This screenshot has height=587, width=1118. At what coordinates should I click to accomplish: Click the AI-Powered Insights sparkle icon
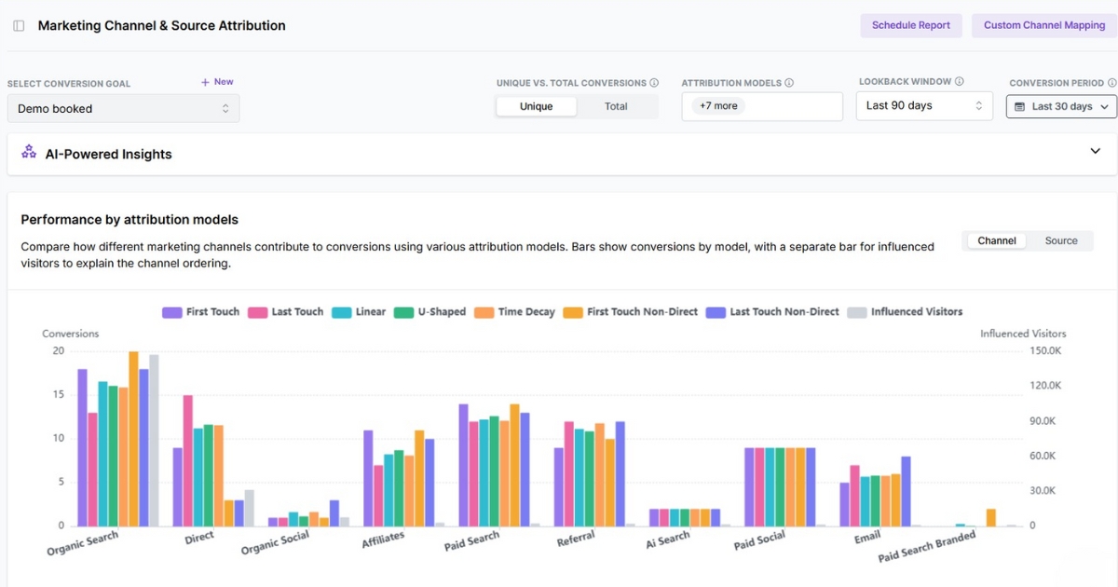[29, 153]
